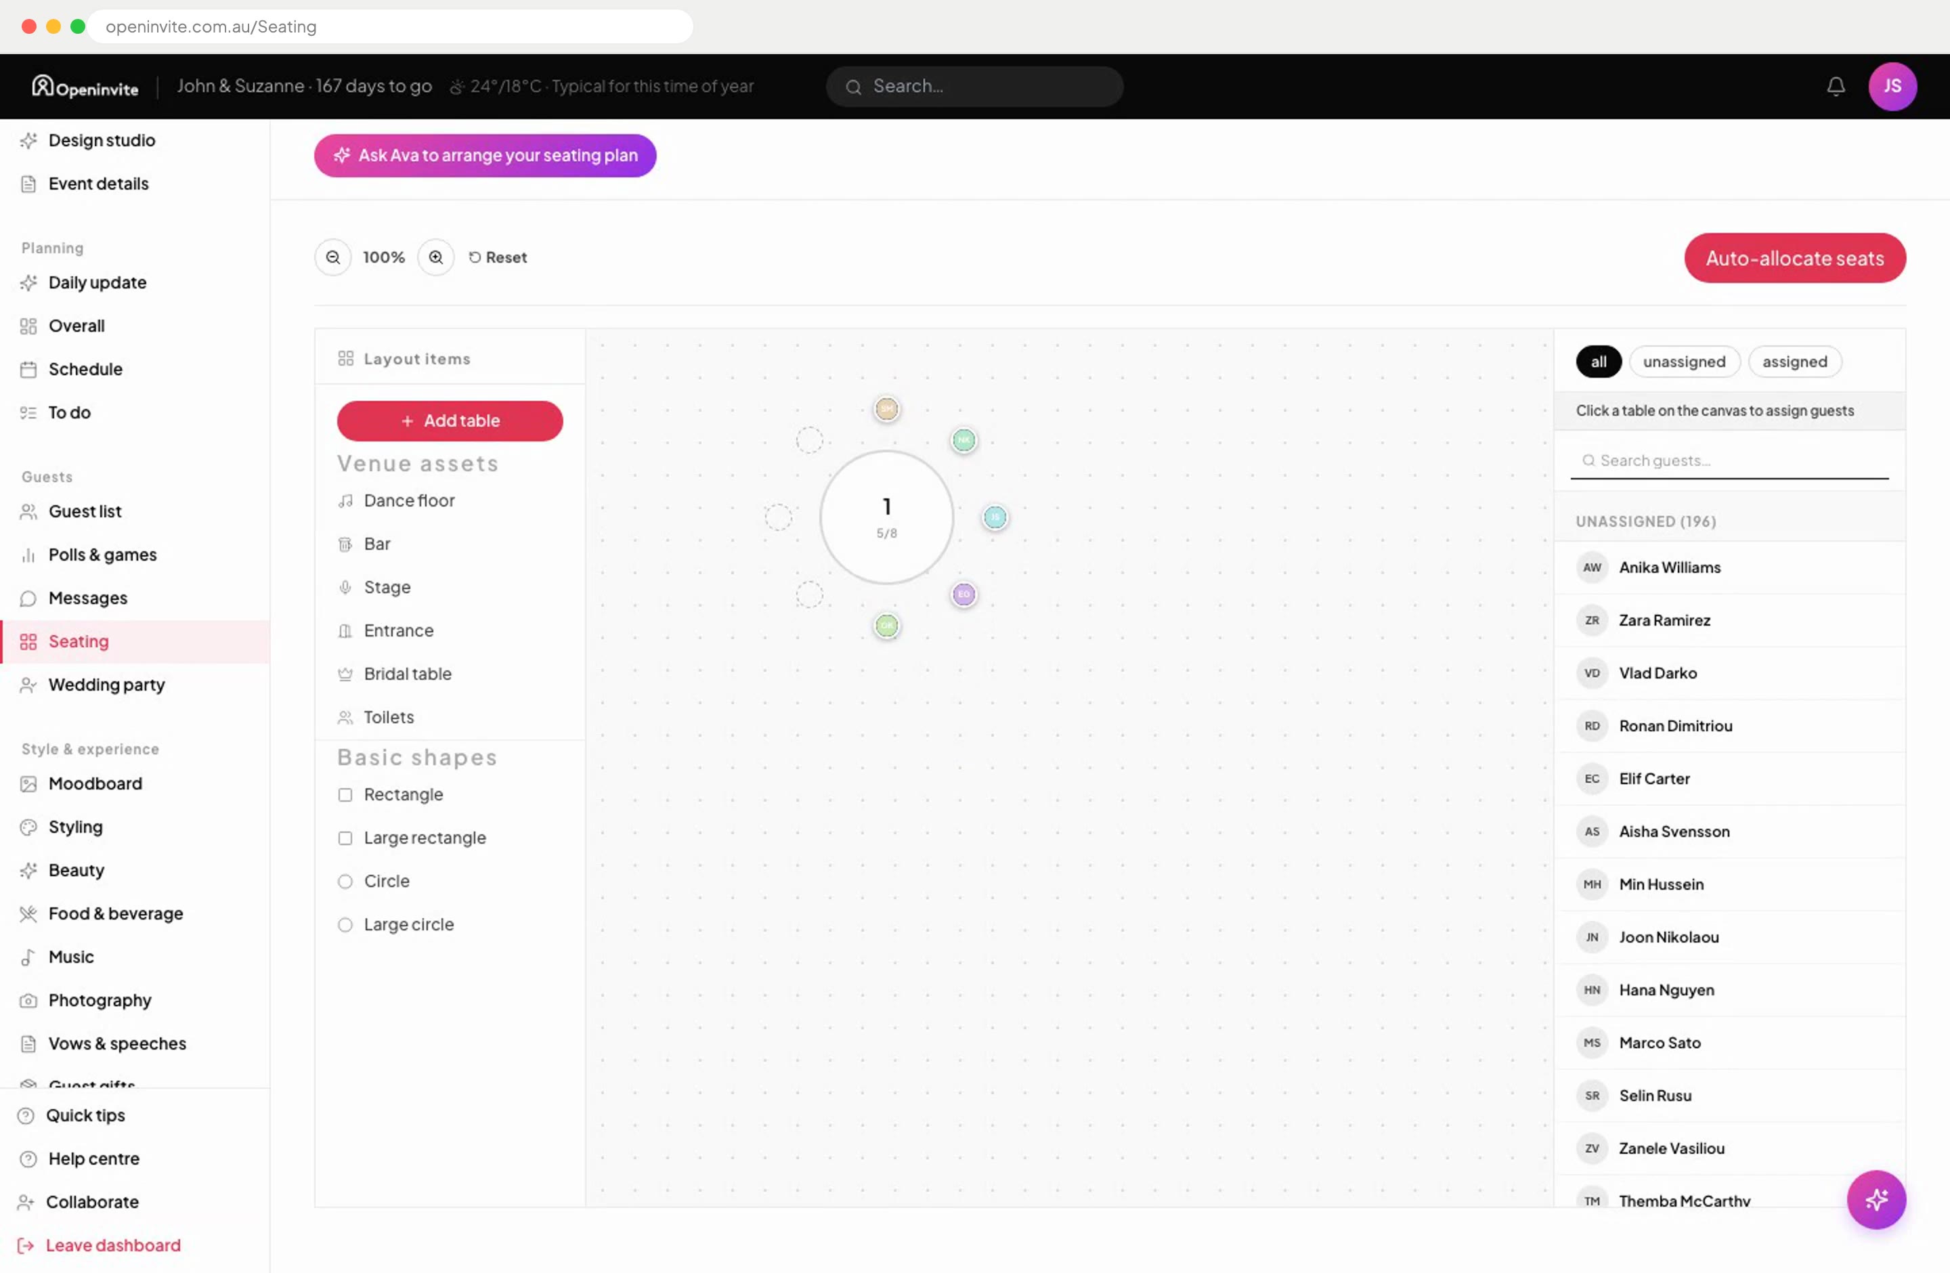Click Leave dashboard link
1950x1273 pixels.
click(x=113, y=1245)
